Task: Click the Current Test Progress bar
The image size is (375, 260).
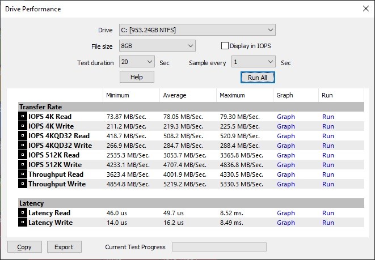Action: 219,247
